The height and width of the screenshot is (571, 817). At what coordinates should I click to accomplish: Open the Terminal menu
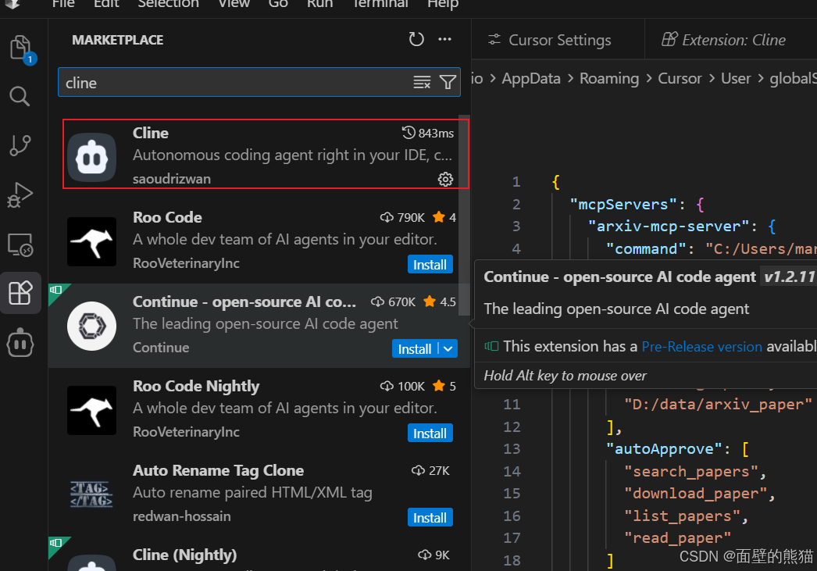[380, 4]
